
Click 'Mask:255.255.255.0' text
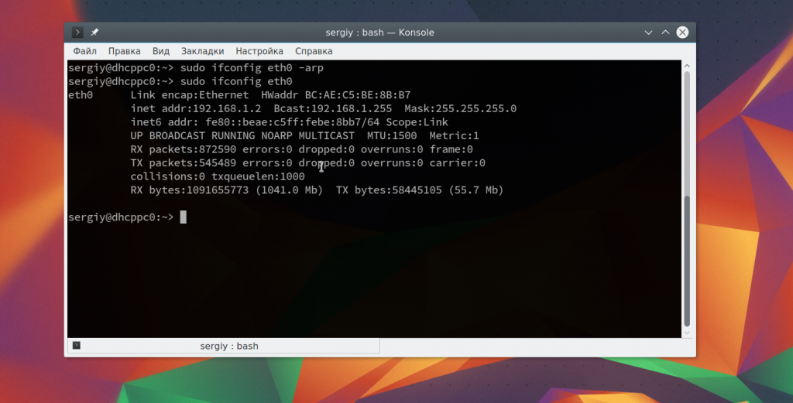pyautogui.click(x=460, y=108)
